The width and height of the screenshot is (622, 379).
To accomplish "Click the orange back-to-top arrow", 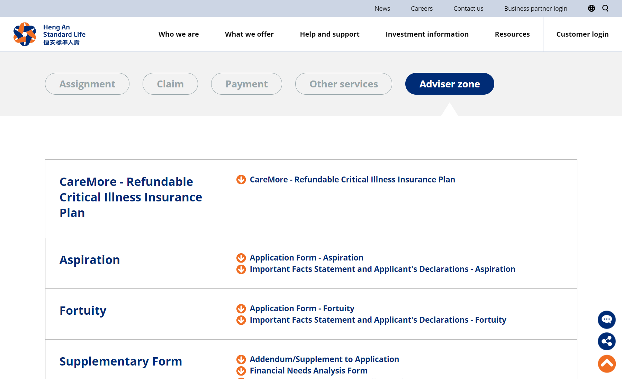I will click(x=606, y=364).
